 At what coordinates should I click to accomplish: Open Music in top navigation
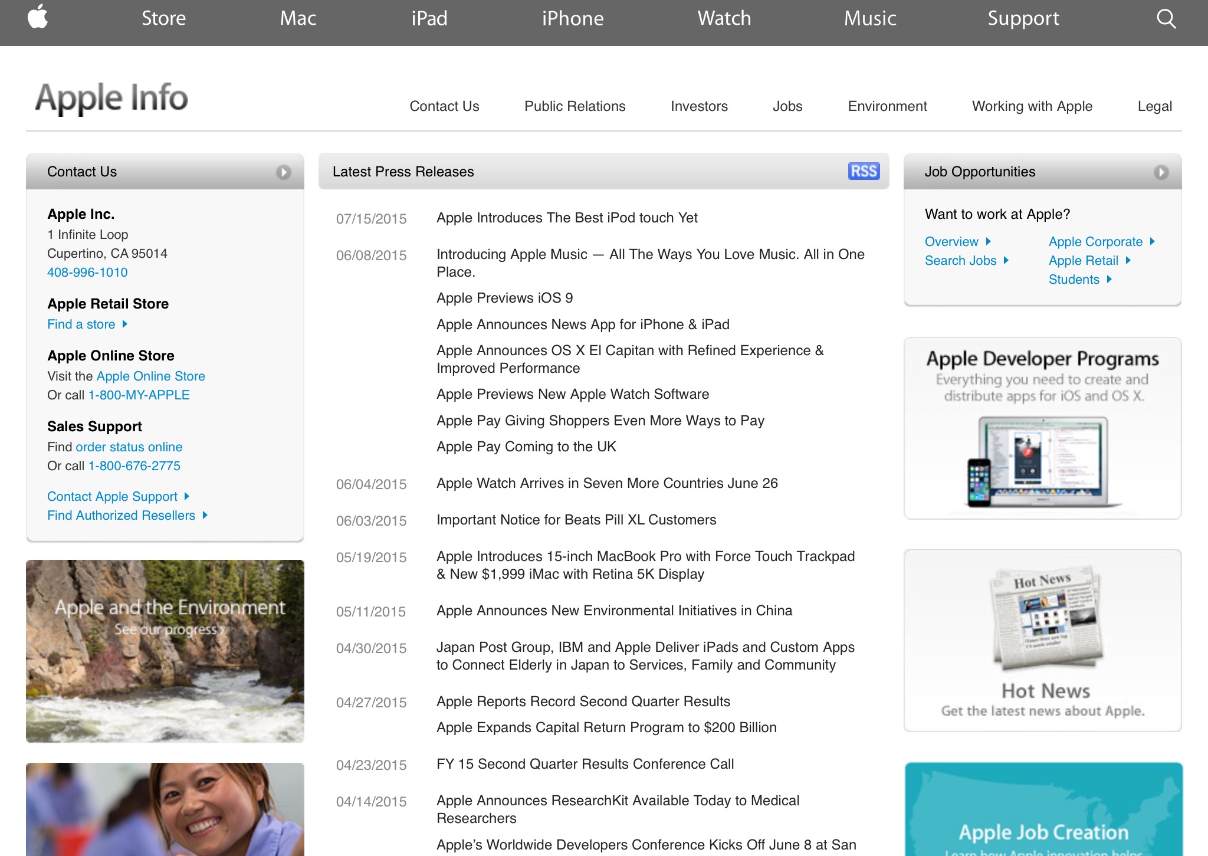click(870, 18)
